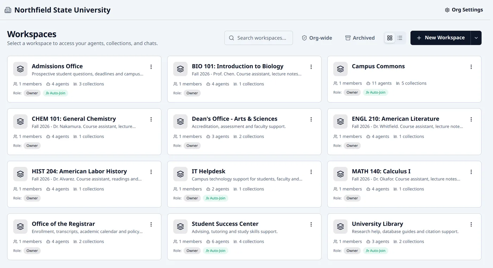493x268 pixels.
Task: Open the New Workspace dropdown arrow
Action: pos(476,38)
